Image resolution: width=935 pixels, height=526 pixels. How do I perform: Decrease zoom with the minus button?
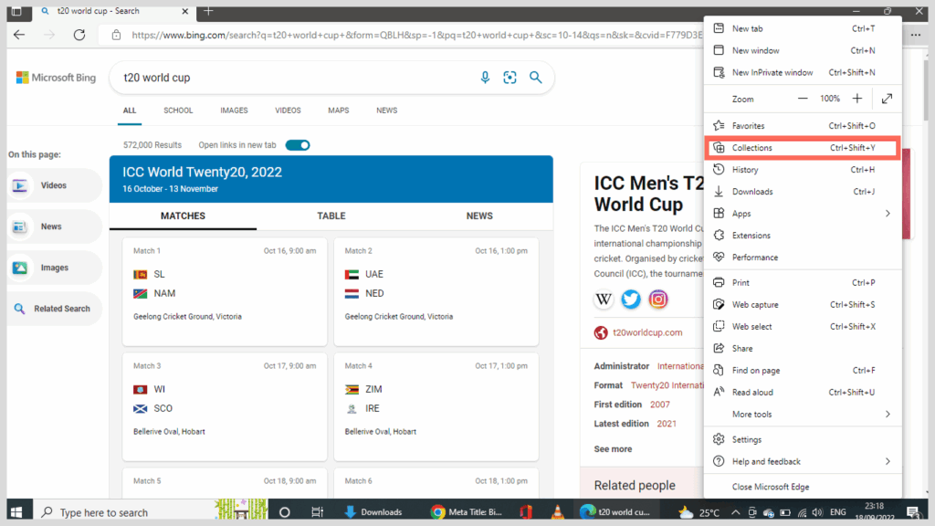click(x=803, y=99)
